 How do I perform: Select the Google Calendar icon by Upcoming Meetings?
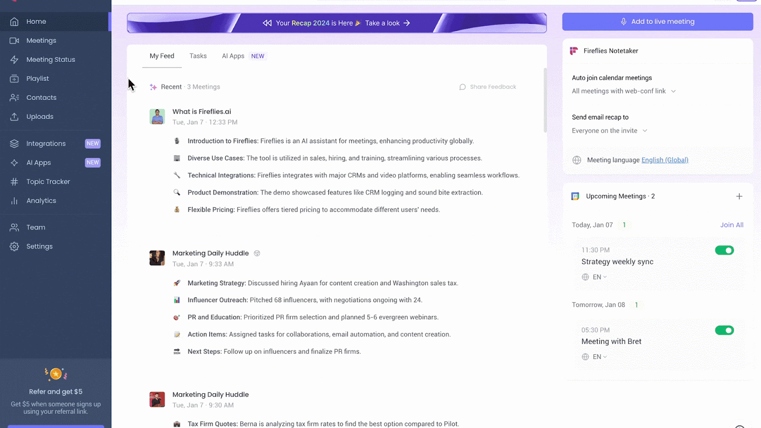575,196
